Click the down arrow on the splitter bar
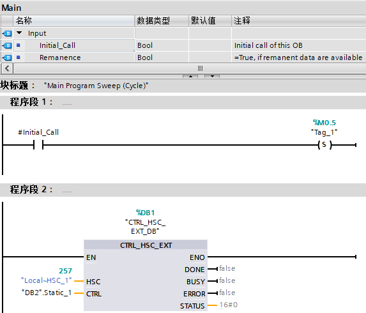Viewport: 366px width, 313px height. point(212,76)
